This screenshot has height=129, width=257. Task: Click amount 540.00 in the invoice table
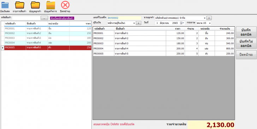(230, 43)
